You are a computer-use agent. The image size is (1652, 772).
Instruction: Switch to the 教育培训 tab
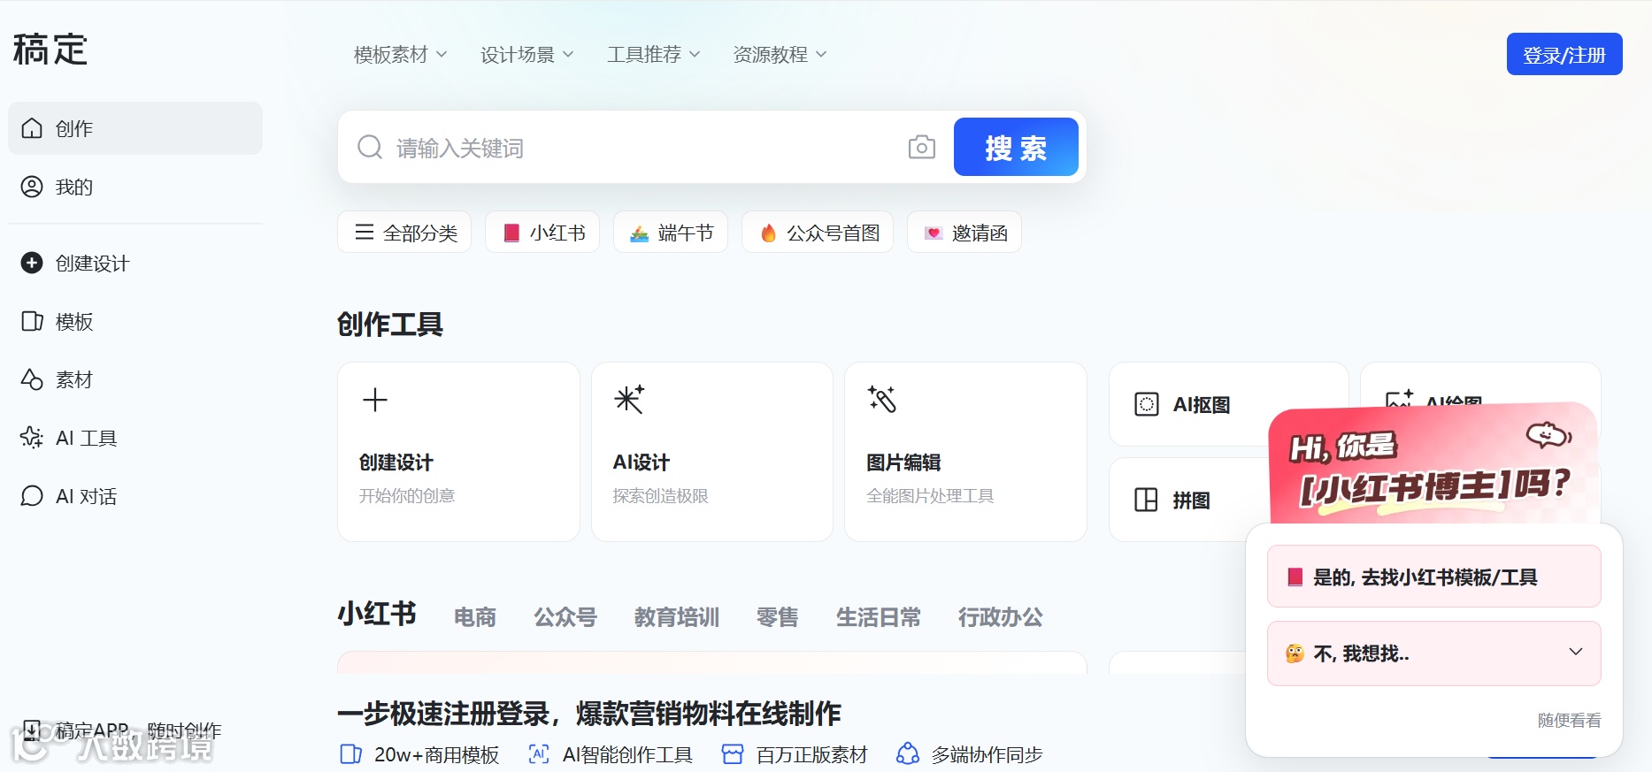677,617
